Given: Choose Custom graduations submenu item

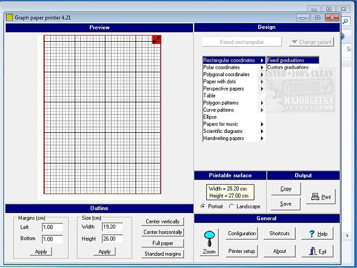Looking at the screenshot, I should click(x=293, y=67).
